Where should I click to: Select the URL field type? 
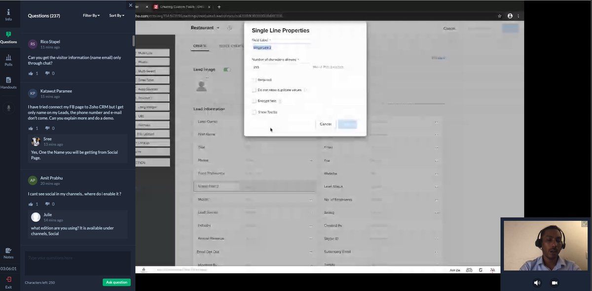pyautogui.click(x=152, y=116)
